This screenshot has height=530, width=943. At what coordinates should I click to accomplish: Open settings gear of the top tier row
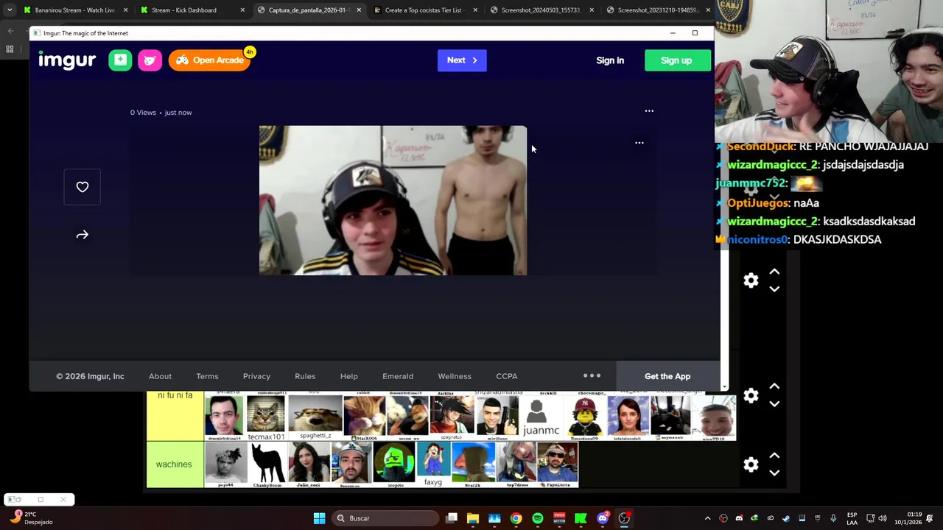pyautogui.click(x=751, y=280)
